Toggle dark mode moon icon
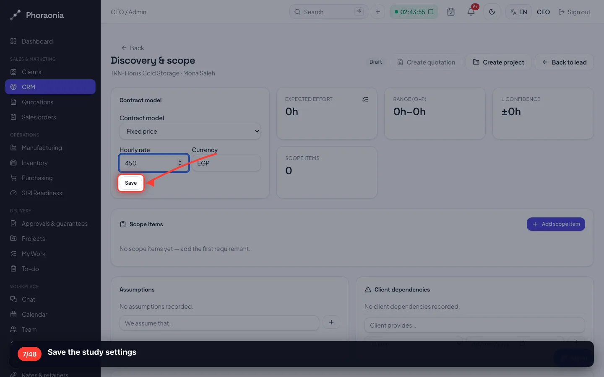Image resolution: width=604 pixels, height=377 pixels. (x=492, y=12)
